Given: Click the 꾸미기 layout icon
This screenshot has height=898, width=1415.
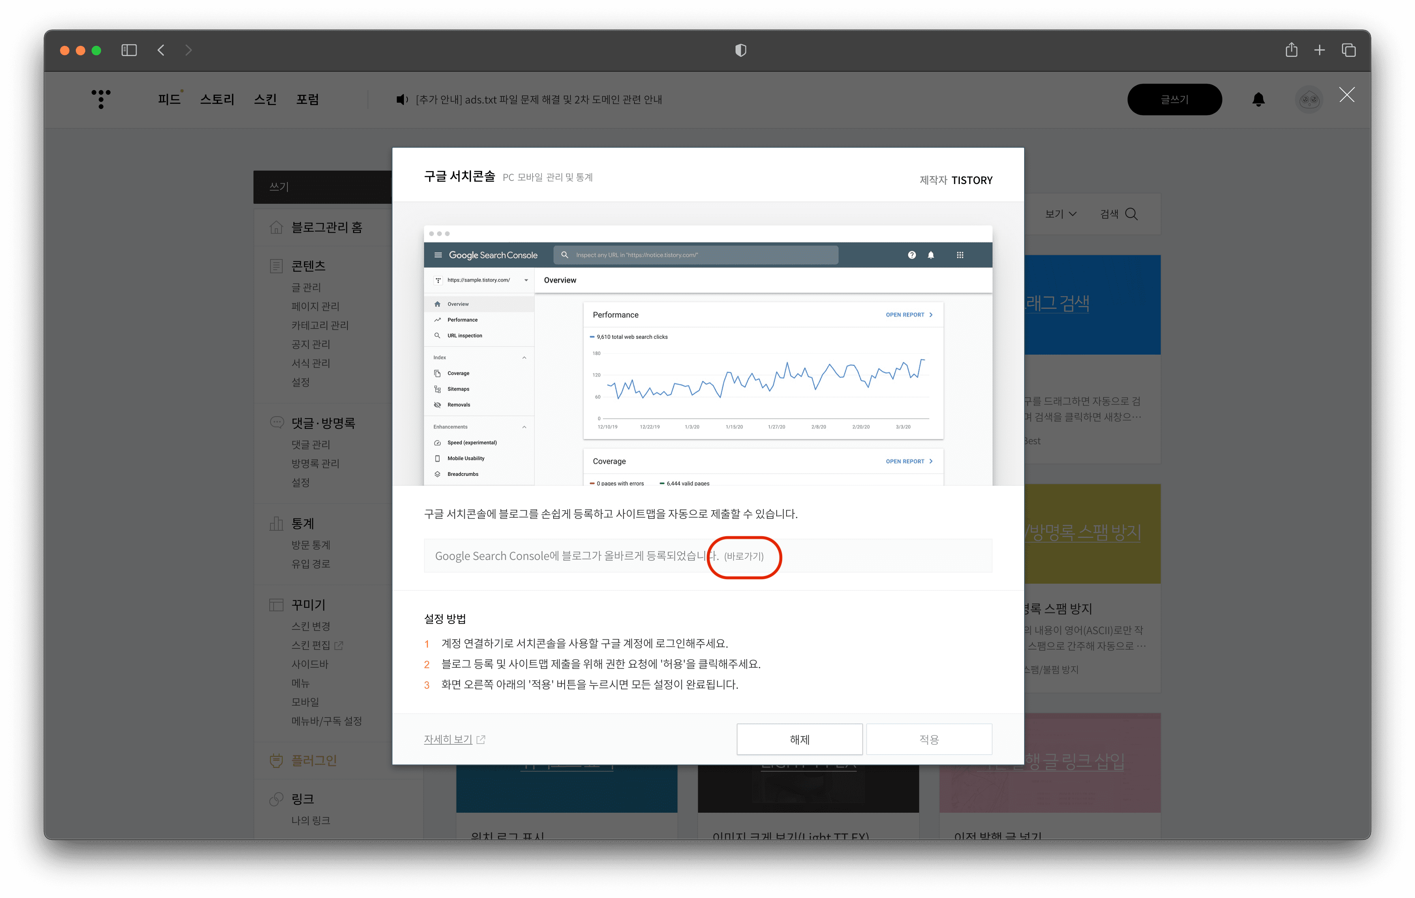Looking at the screenshot, I should [x=276, y=605].
